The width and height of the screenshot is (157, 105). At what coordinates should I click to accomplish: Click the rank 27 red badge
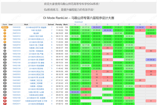point(5,104)
